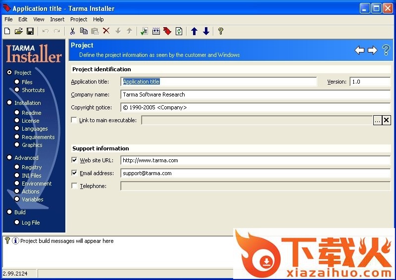The height and width of the screenshot is (280, 396).
Task: Click the Application title input field
Action: click(218, 82)
